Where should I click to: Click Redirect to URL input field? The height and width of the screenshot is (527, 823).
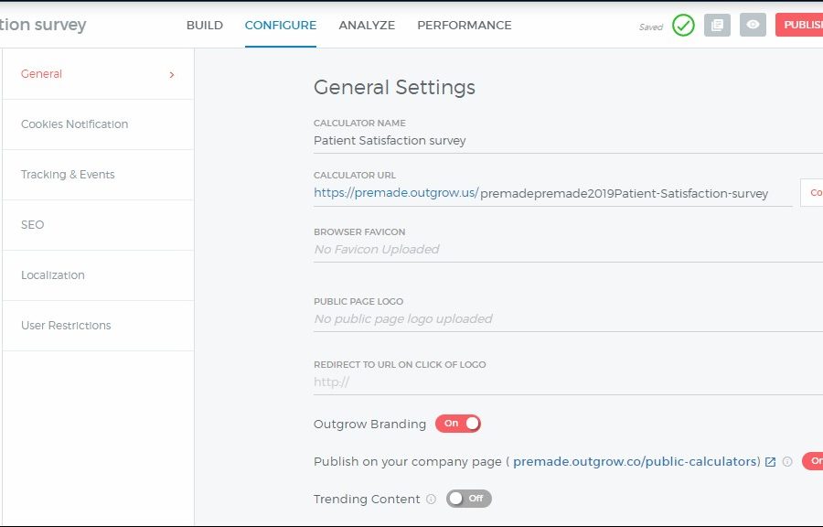click(x=567, y=382)
